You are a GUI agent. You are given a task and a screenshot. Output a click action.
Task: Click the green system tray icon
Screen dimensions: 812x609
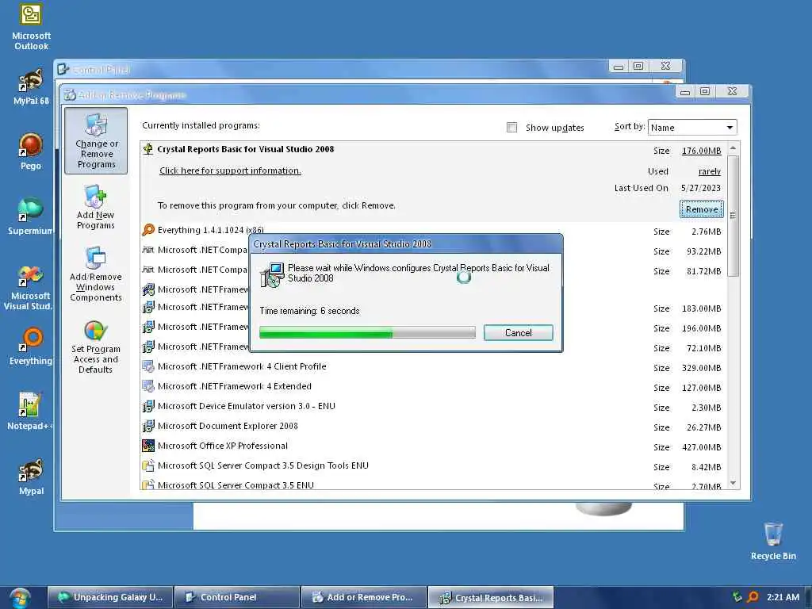[737, 597]
